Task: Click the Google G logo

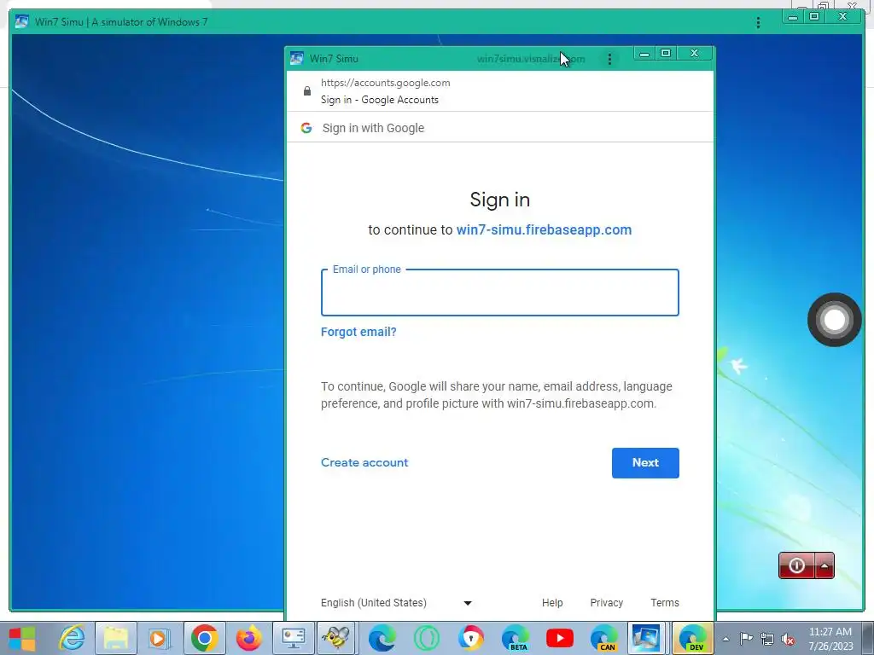Action: (x=306, y=128)
